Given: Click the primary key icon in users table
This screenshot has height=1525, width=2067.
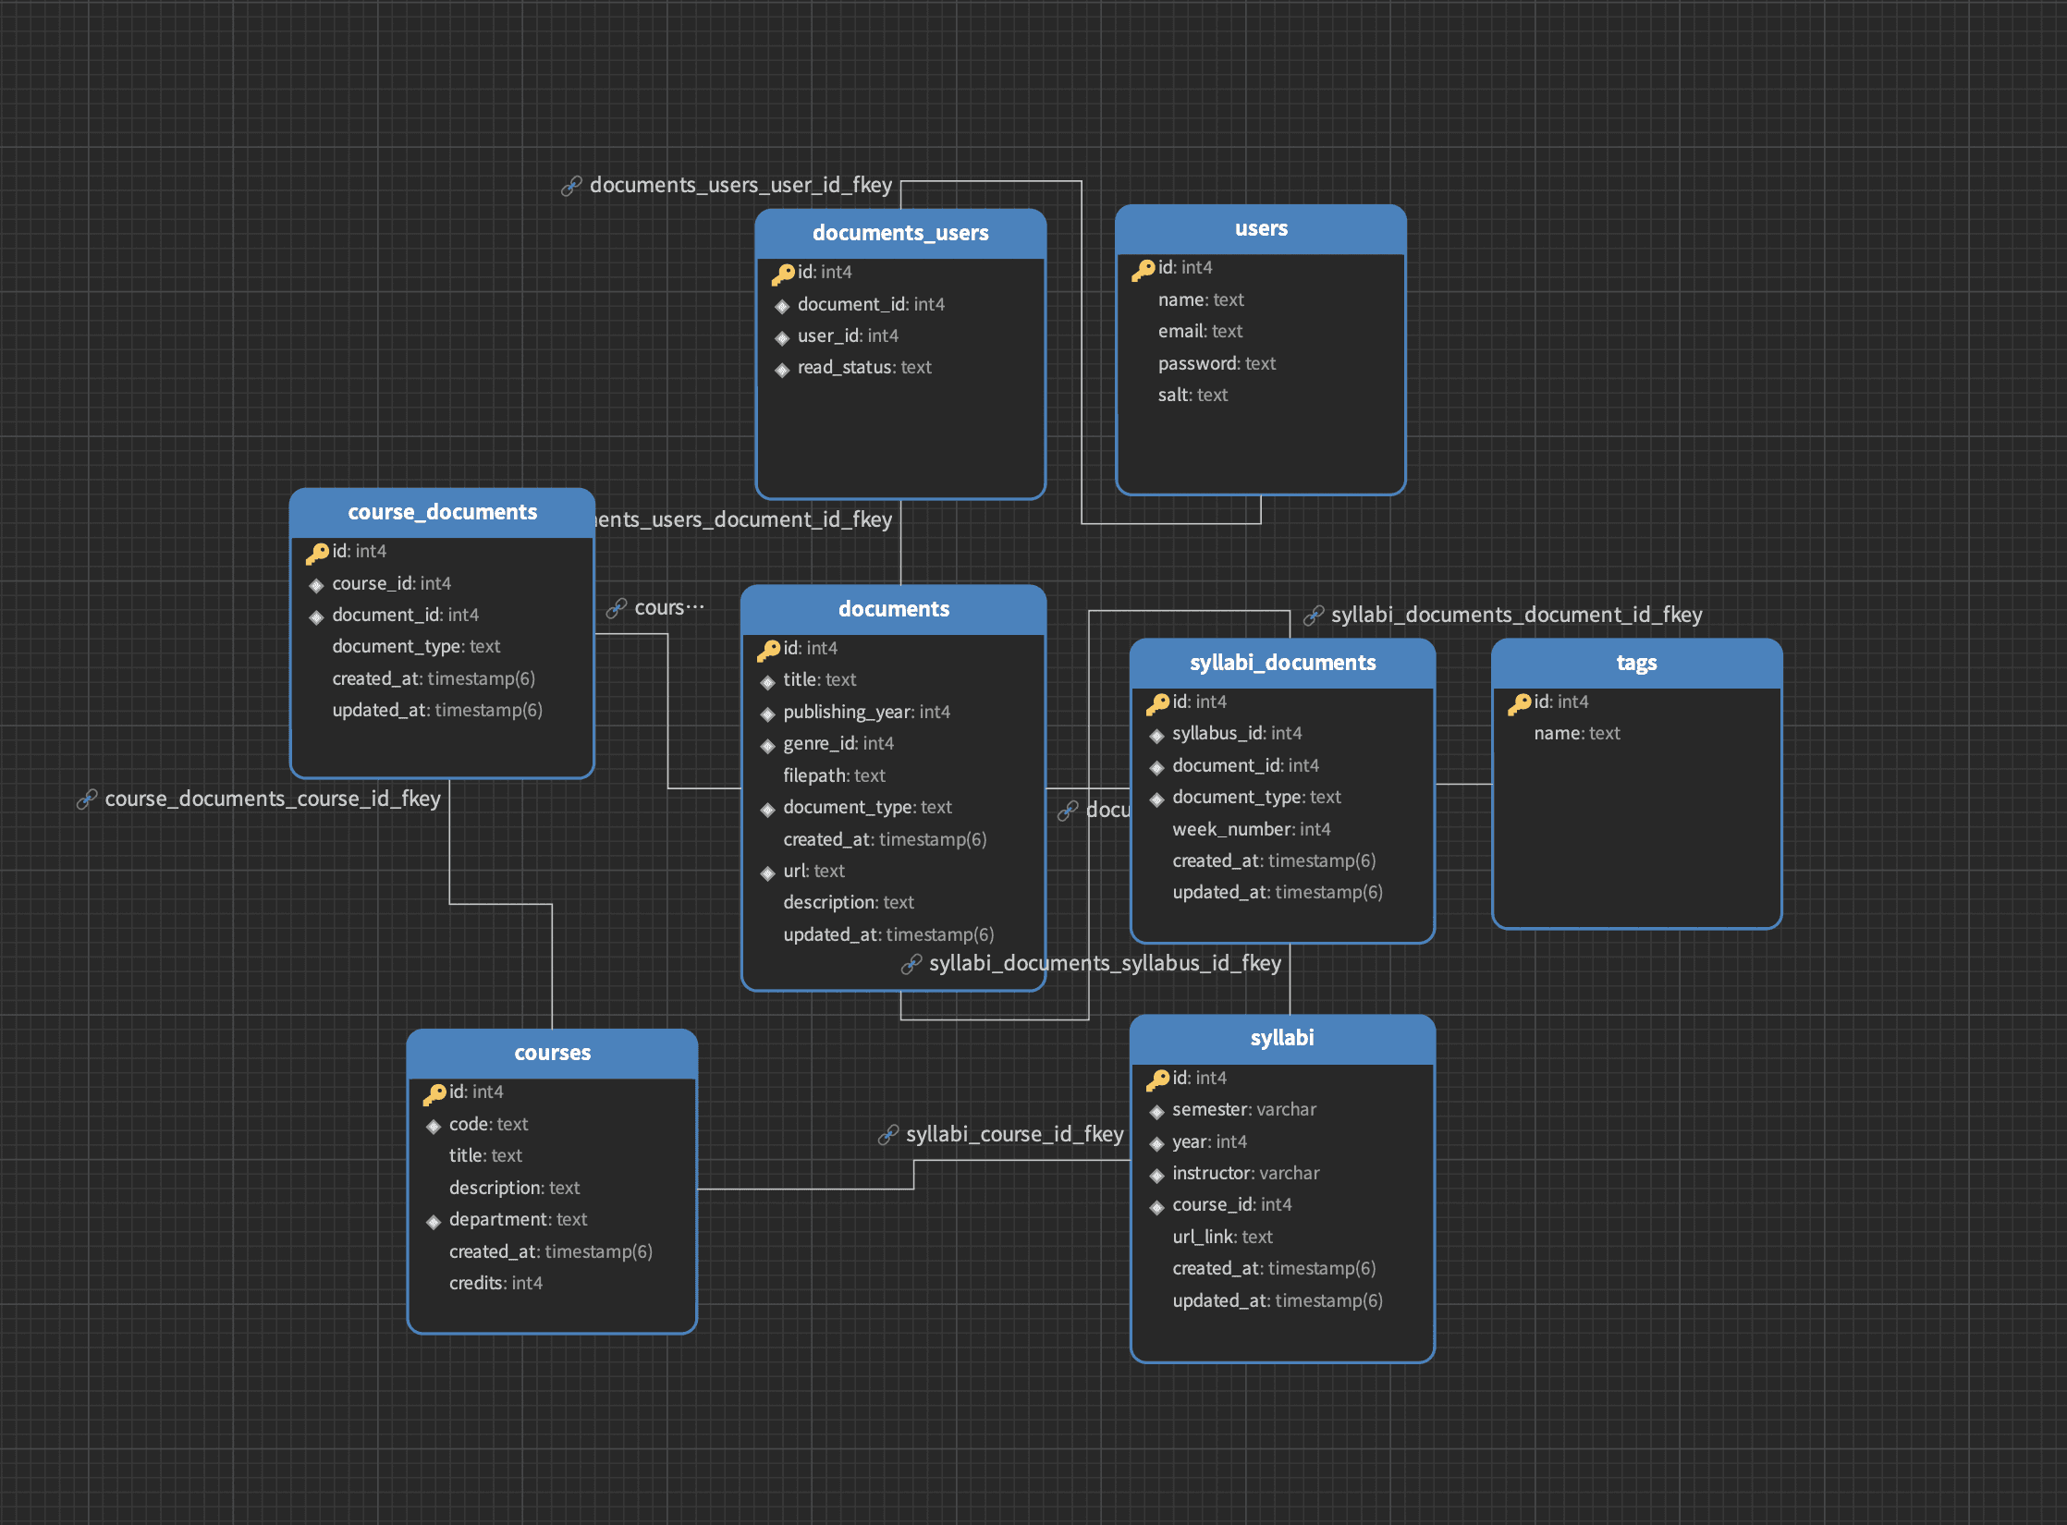Looking at the screenshot, I should click(1143, 269).
